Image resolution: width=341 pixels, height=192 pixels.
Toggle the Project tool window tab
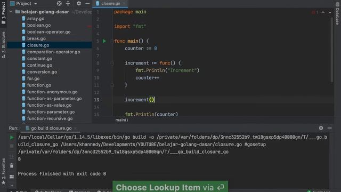[x=3, y=13]
